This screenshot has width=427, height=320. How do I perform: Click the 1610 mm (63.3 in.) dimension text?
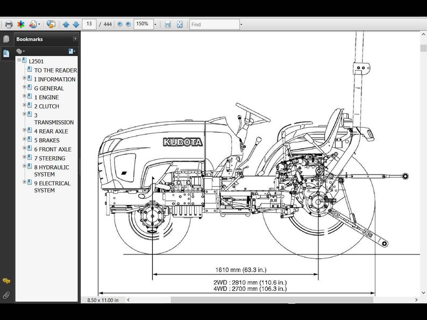(241, 270)
